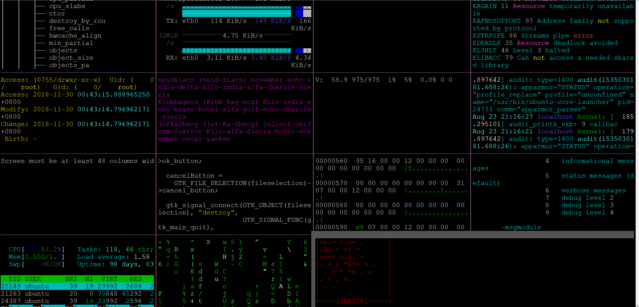The width and height of the screenshot is (639, 307).
Task: Click the hexdump offset 00000590
Action: (x=331, y=227)
